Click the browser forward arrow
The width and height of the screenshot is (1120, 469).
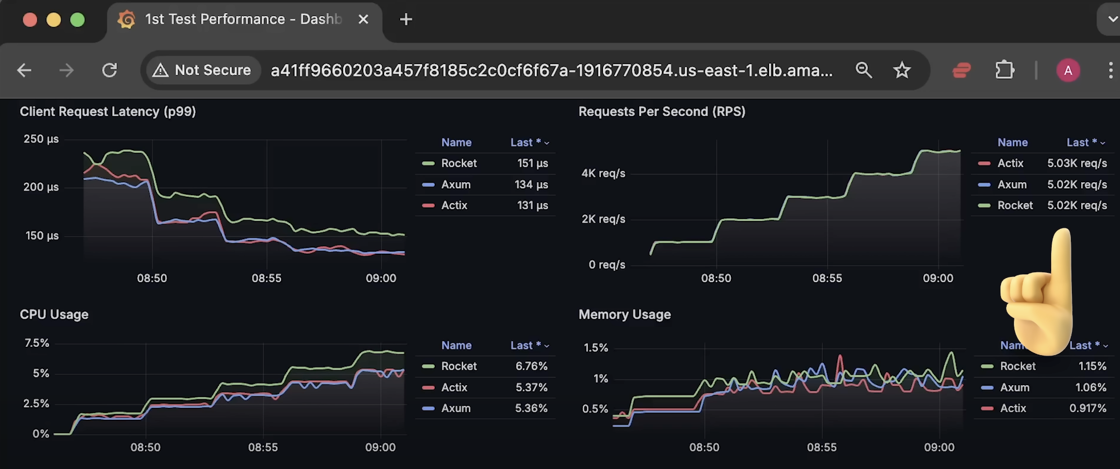coord(66,70)
